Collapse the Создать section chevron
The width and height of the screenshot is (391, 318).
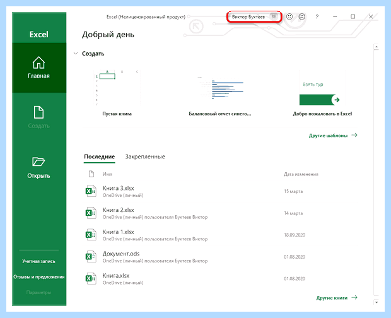coord(76,54)
